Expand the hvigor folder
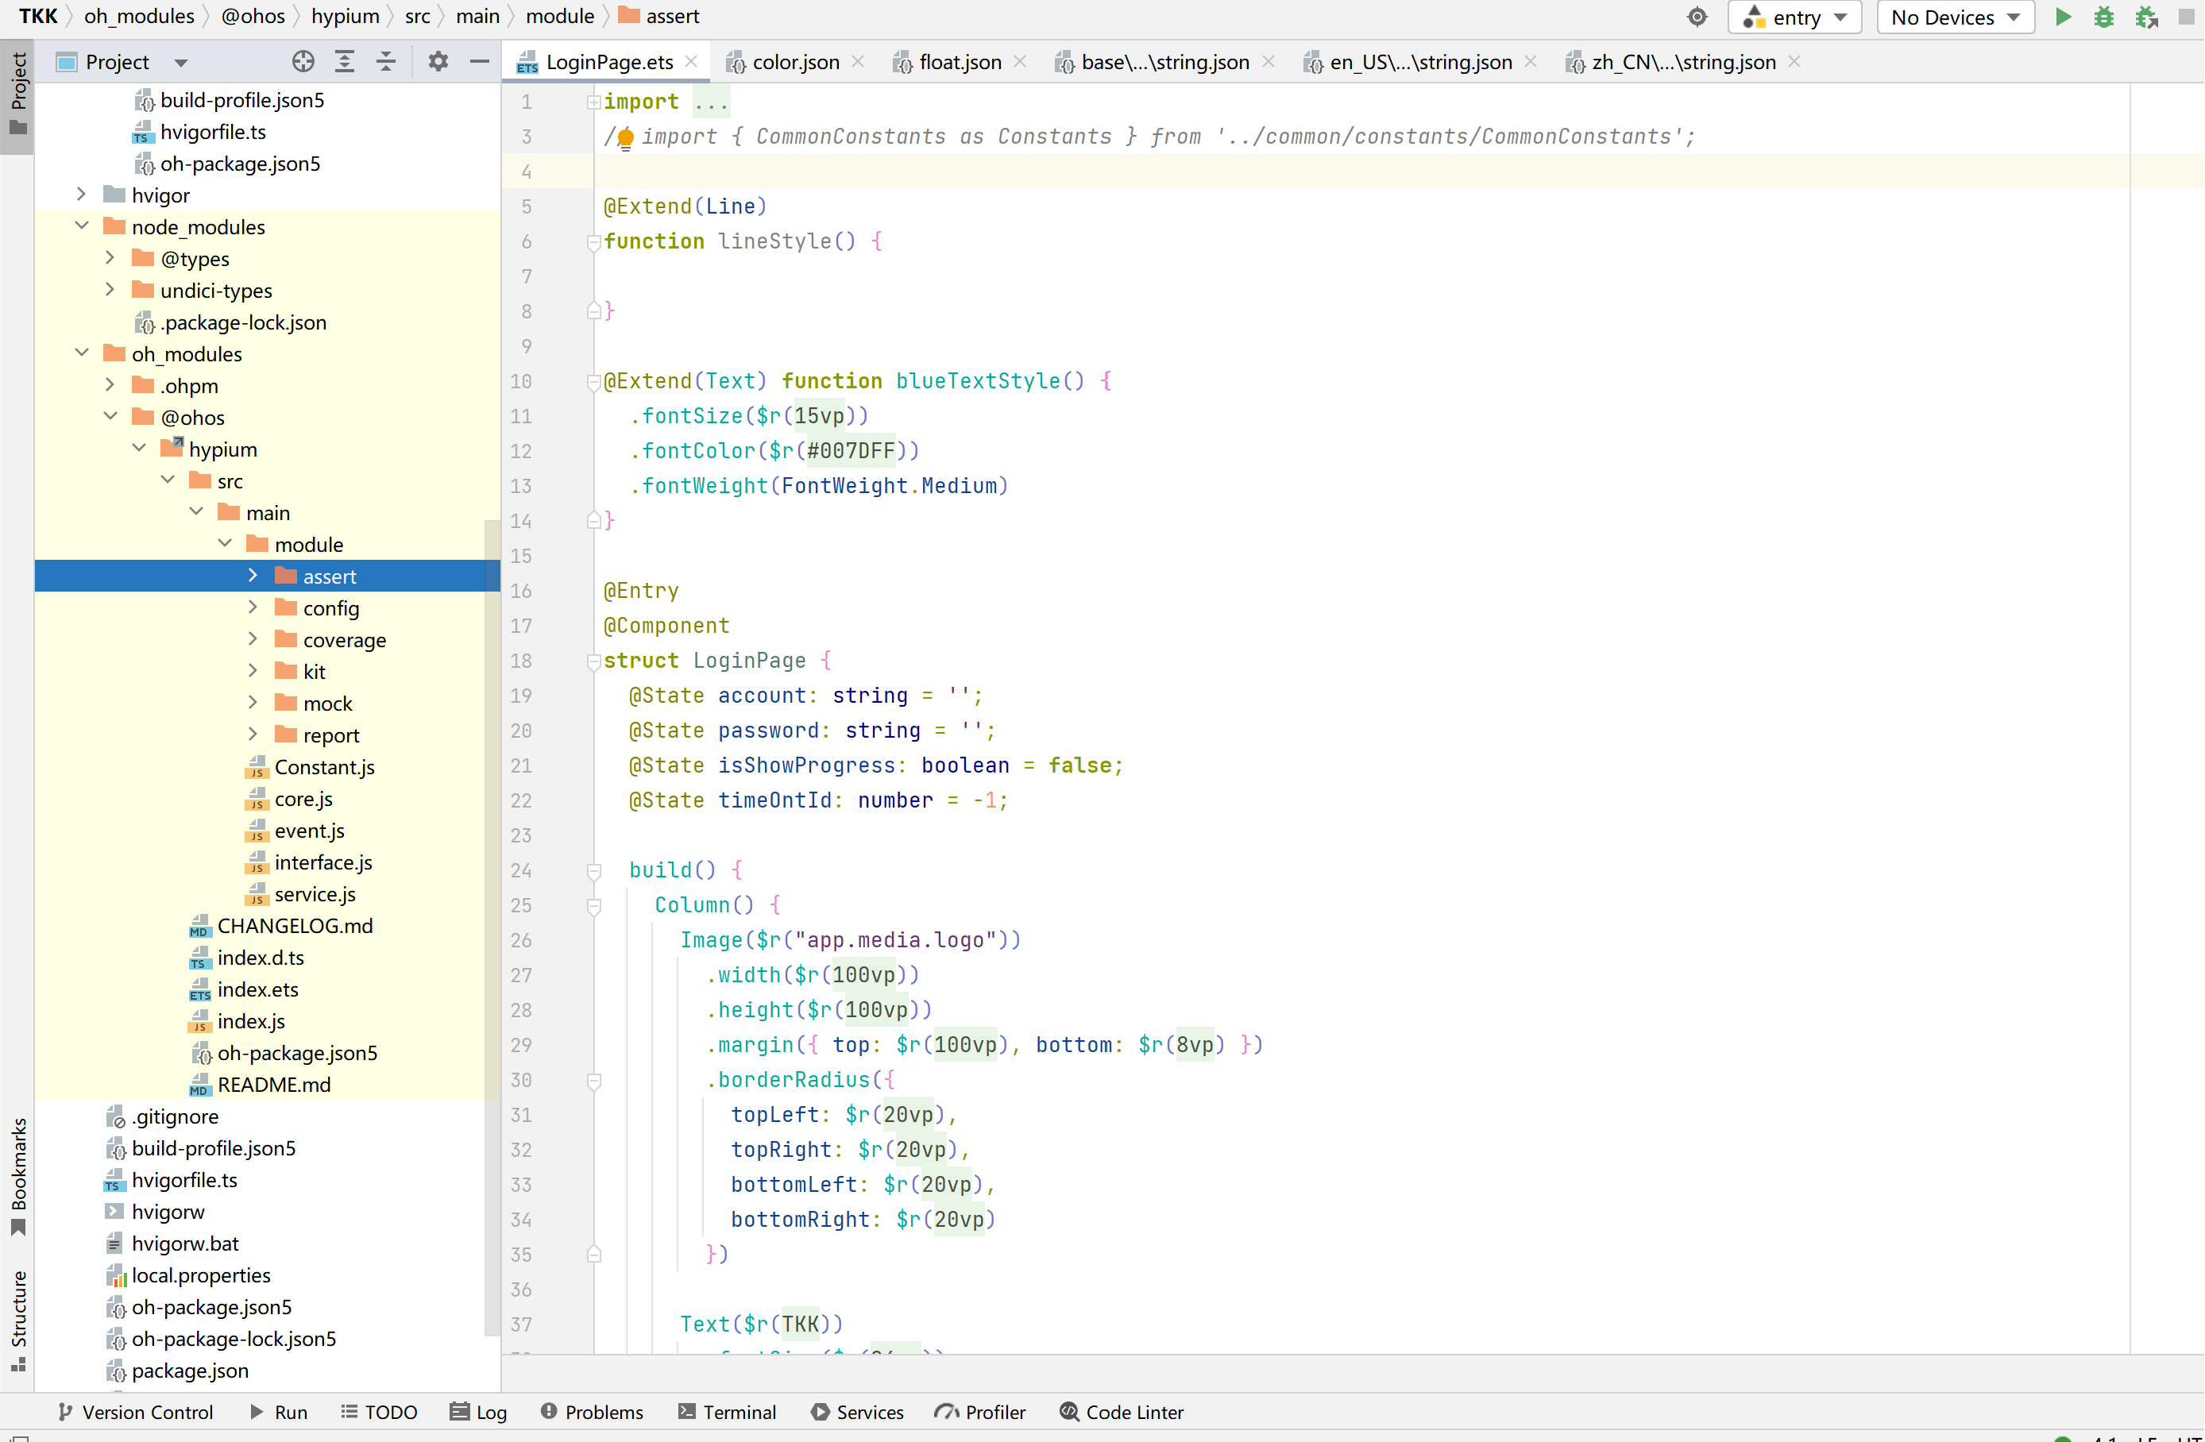 pos(82,195)
